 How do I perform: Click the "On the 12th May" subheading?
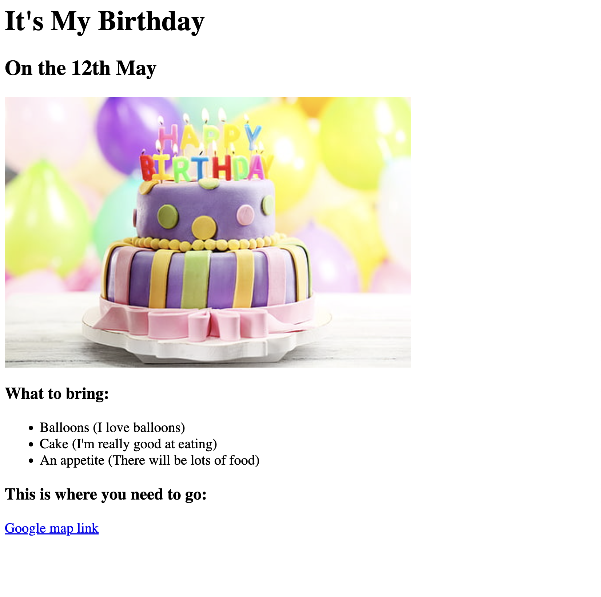pyautogui.click(x=80, y=68)
